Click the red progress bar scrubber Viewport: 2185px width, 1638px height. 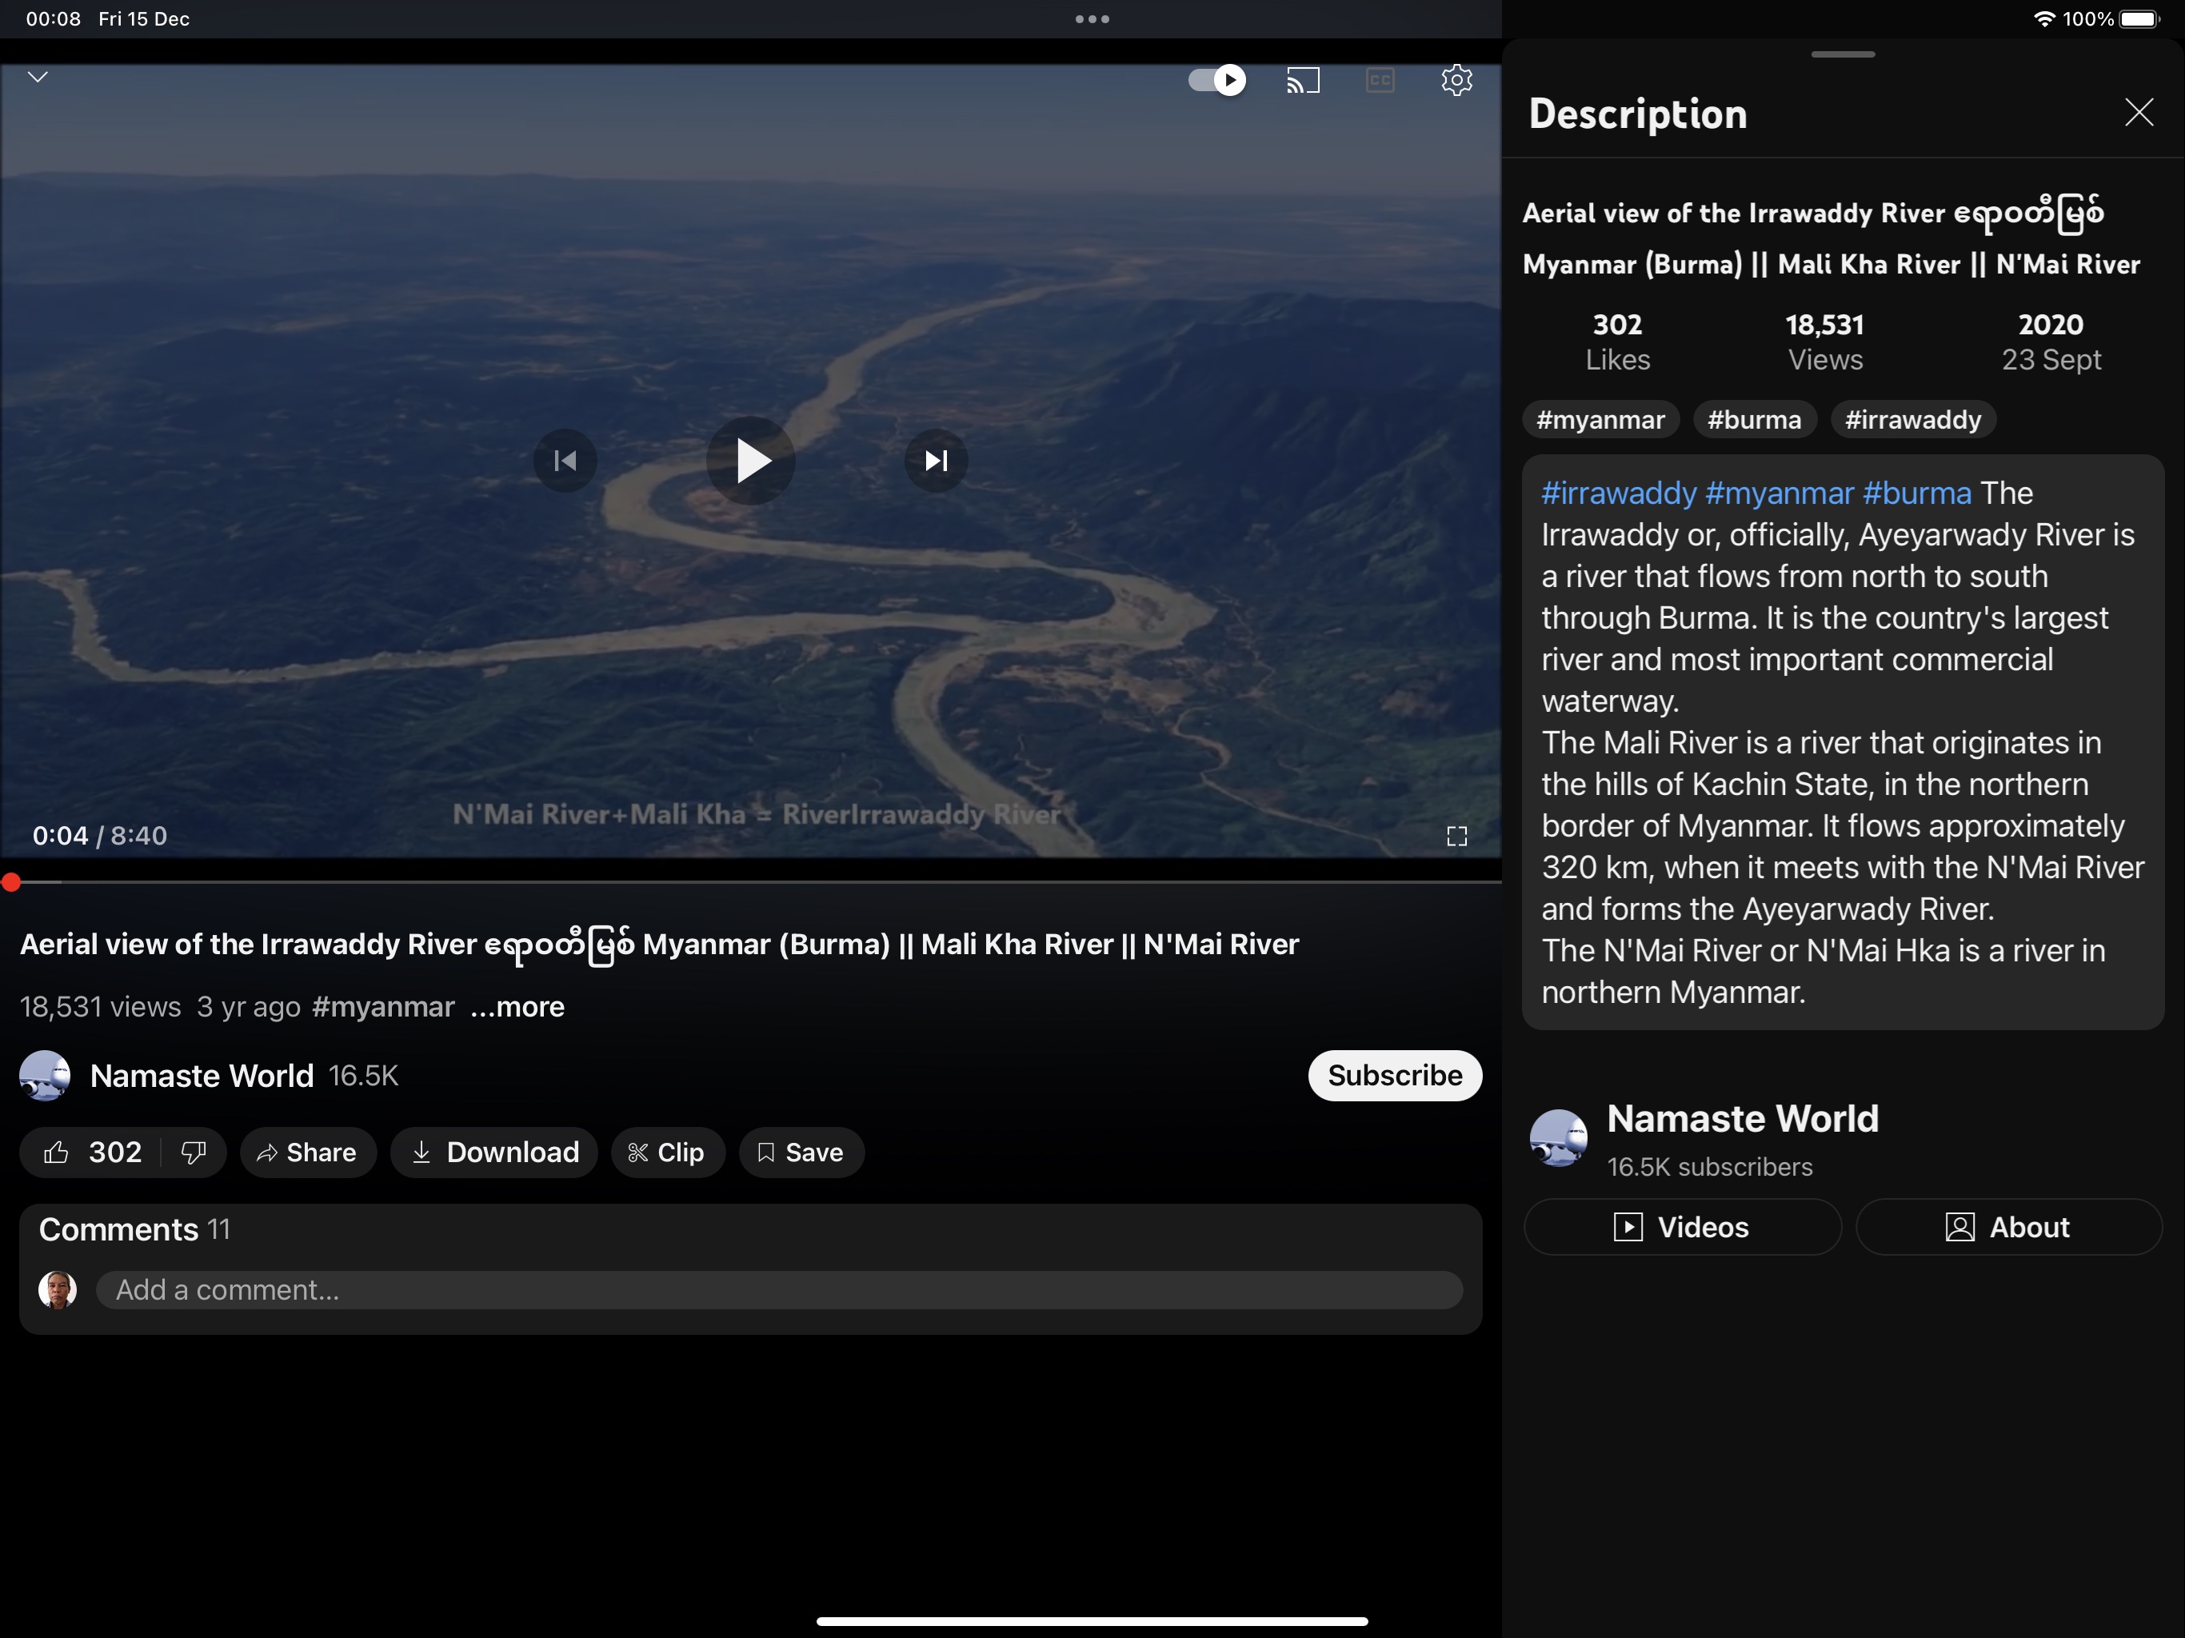click(x=11, y=882)
